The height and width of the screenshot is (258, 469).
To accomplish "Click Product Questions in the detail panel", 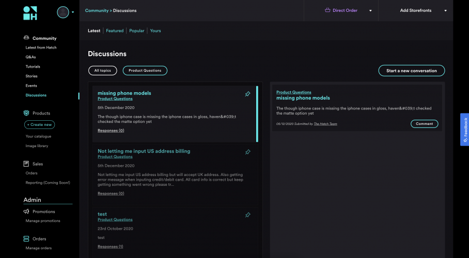I will click(294, 92).
